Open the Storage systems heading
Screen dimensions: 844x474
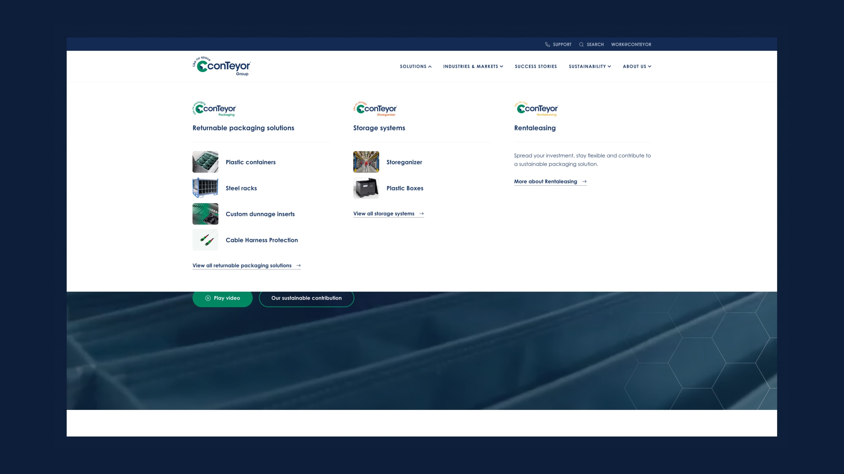coord(379,128)
